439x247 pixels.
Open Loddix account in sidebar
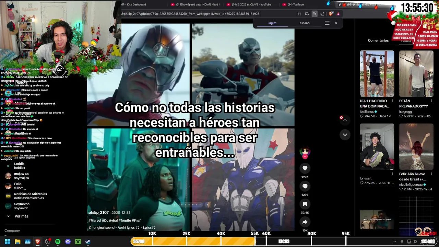[19, 166]
